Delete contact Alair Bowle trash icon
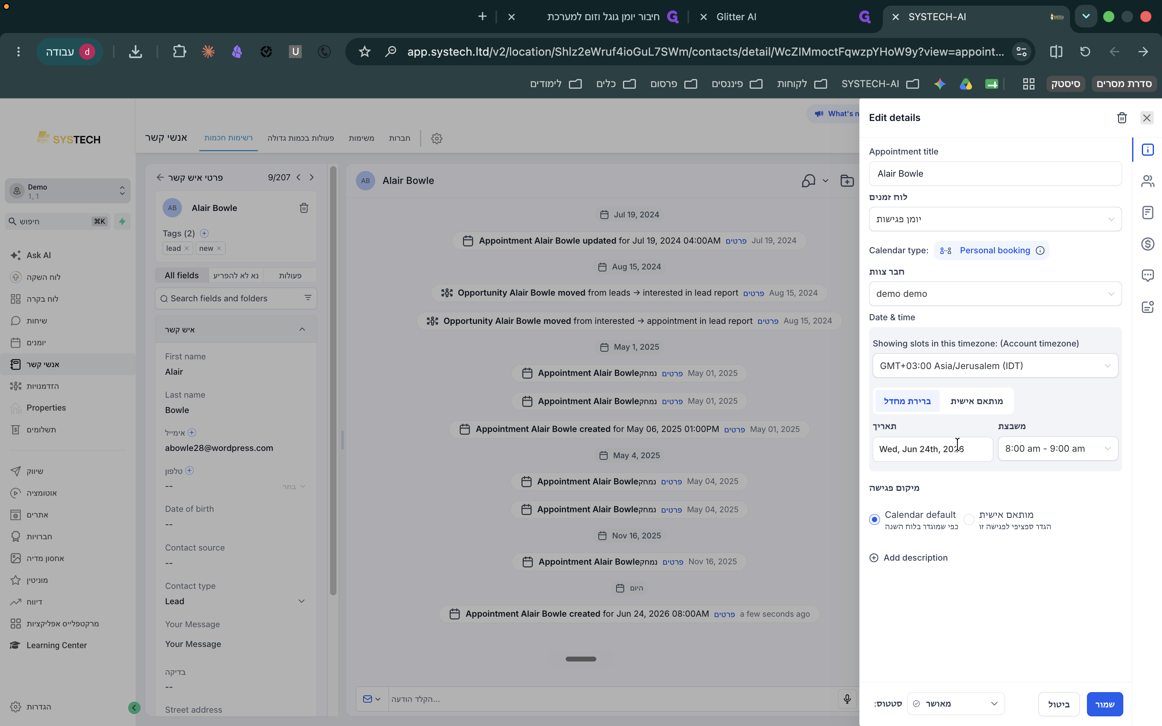The image size is (1162, 726). [x=304, y=208]
